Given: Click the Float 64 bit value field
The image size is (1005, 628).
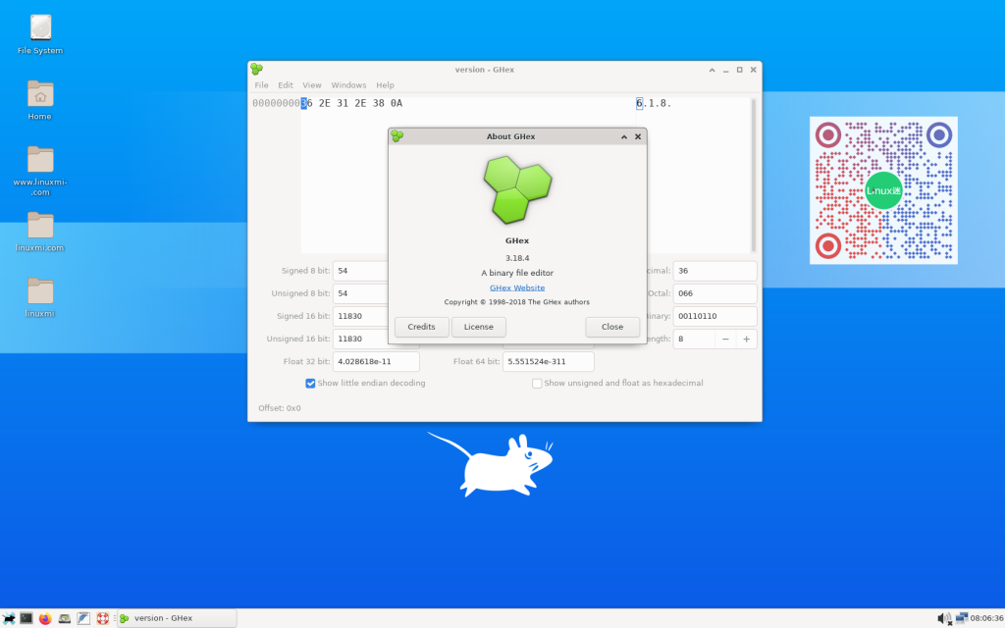Looking at the screenshot, I should [548, 361].
